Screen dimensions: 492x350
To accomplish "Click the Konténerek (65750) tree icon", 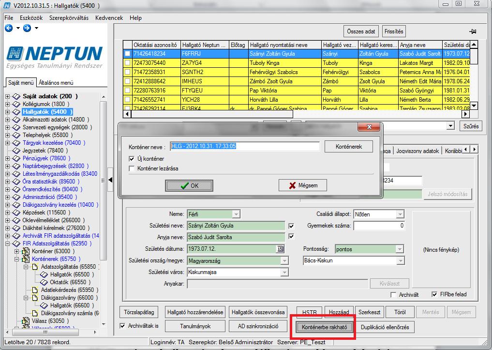I will pos(26,259).
